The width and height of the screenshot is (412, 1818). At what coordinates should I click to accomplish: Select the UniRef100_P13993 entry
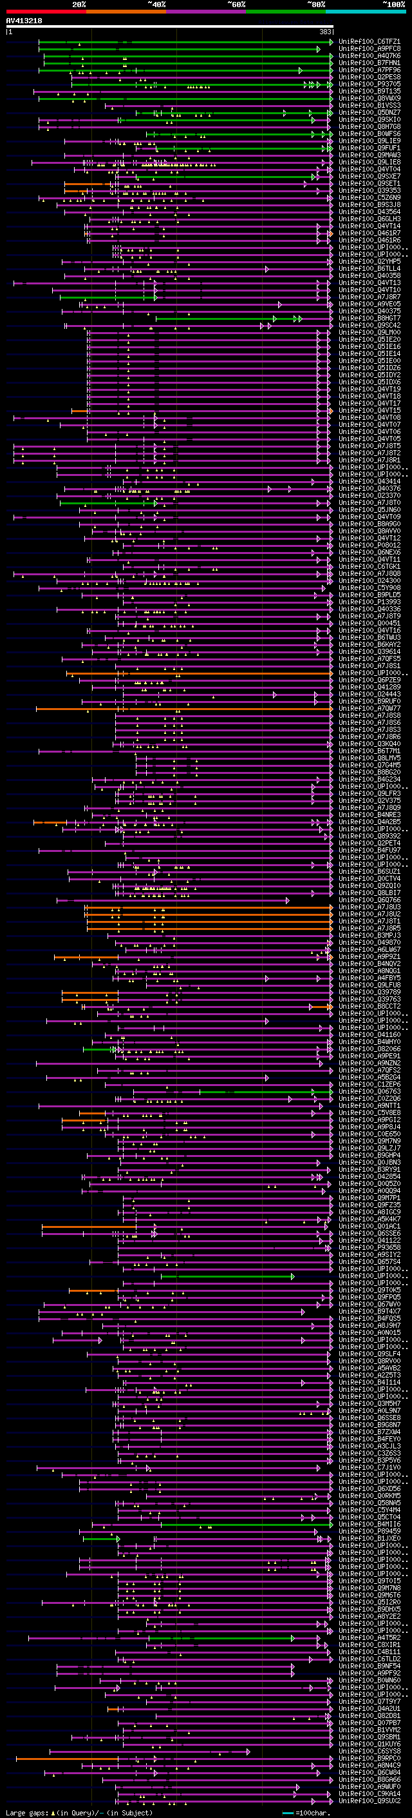point(370,602)
